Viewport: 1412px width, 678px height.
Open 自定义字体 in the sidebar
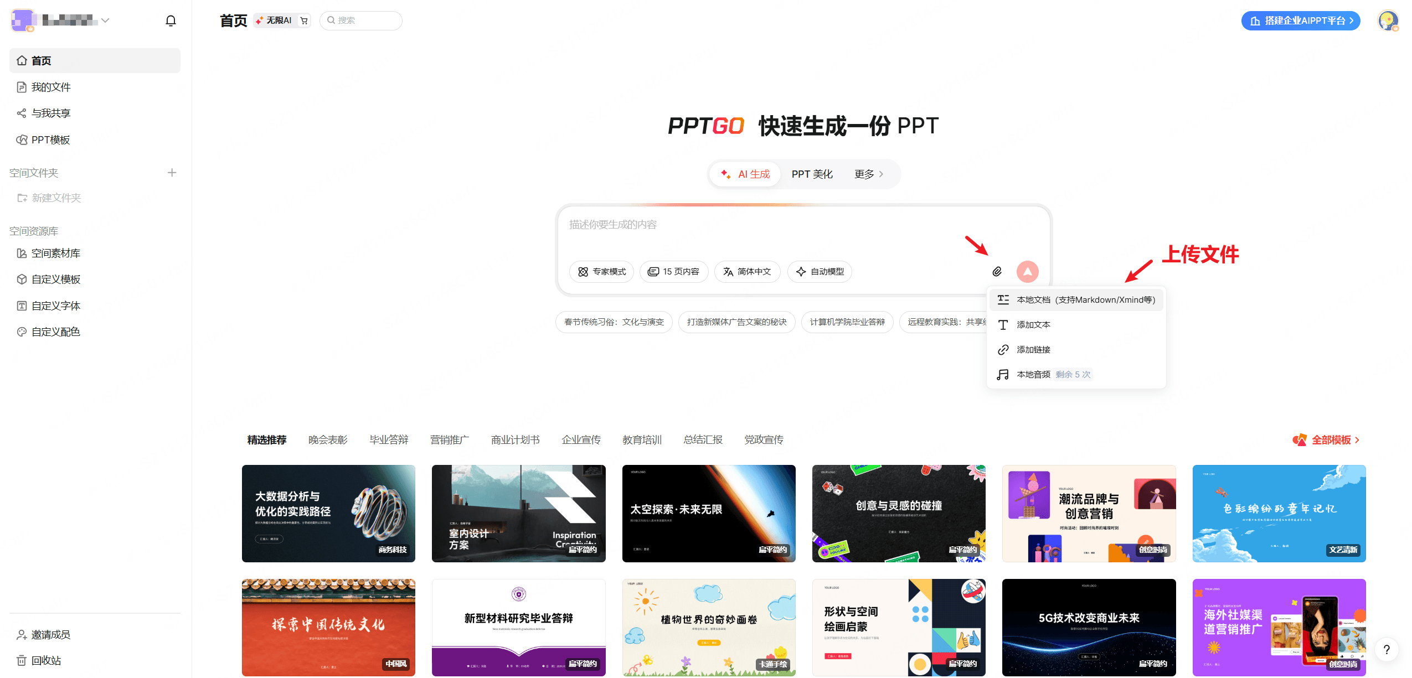point(55,305)
